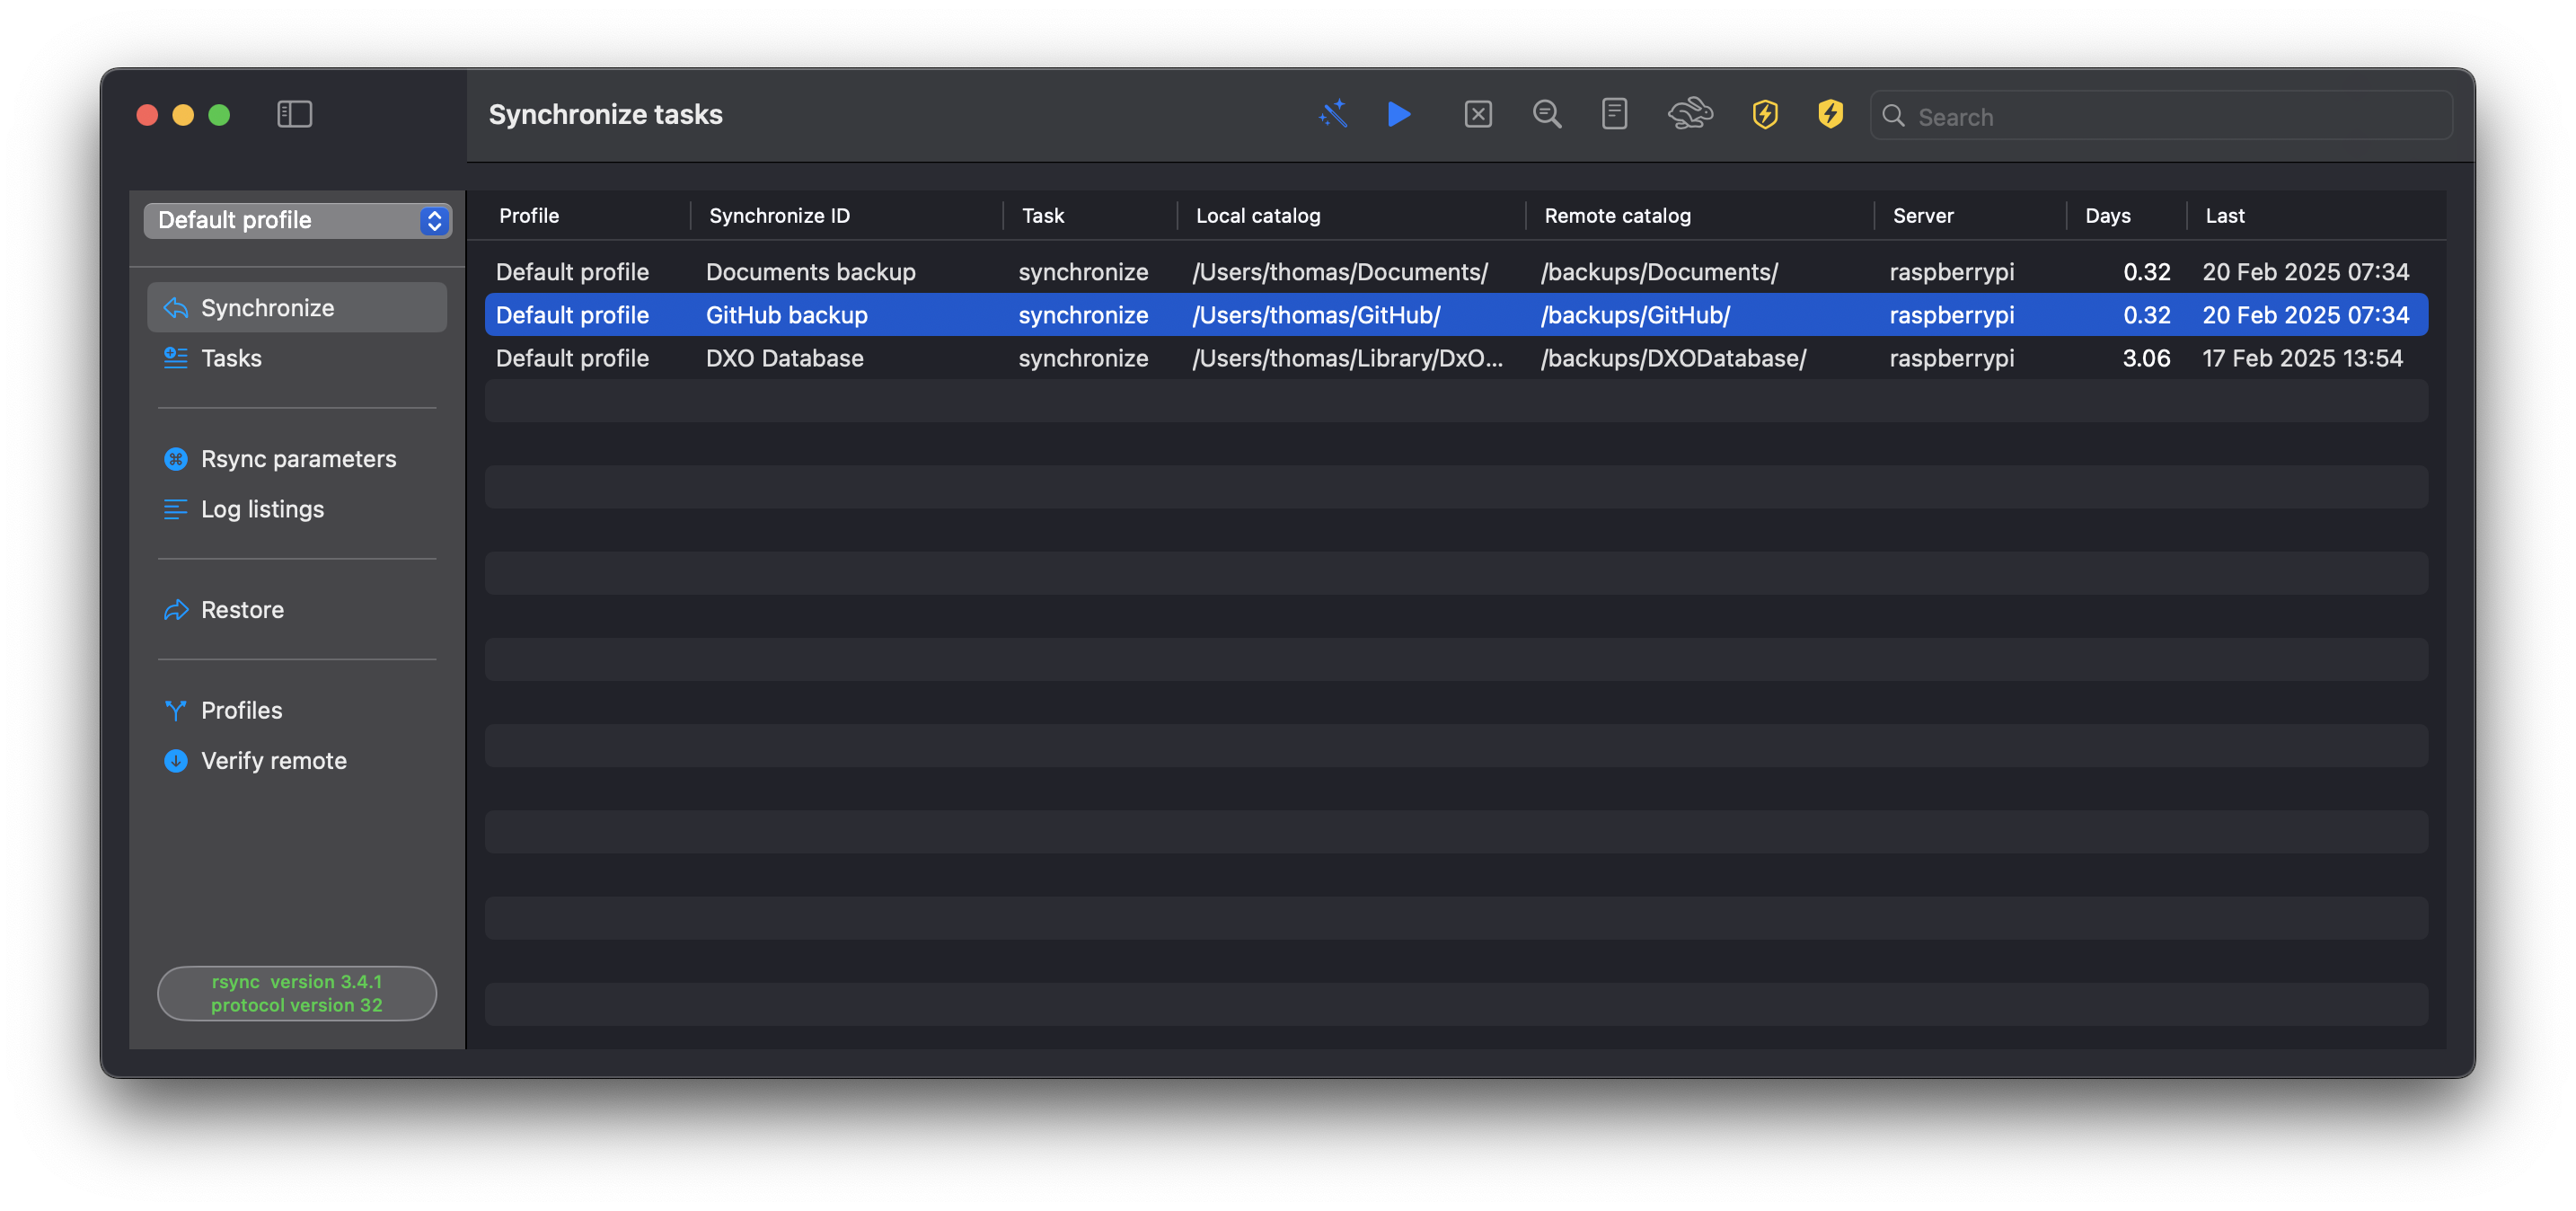This screenshot has width=2576, height=1211.
Task: Click /Users/thomas/GitHub/ local catalog cell
Action: tap(1316, 315)
